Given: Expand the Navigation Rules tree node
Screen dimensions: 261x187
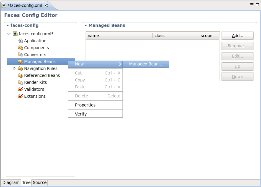Looking at the screenshot, I should click(14, 68).
